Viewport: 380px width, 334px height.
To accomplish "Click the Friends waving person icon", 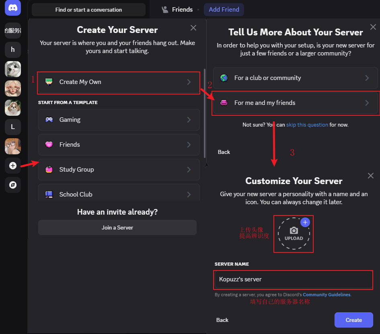I will pos(165,10).
